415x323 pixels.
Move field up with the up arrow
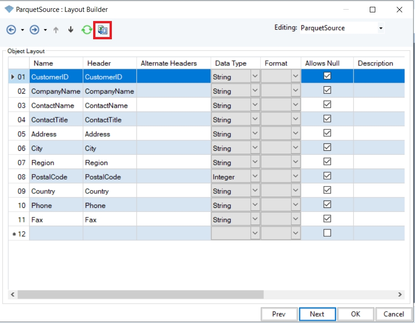(x=56, y=30)
